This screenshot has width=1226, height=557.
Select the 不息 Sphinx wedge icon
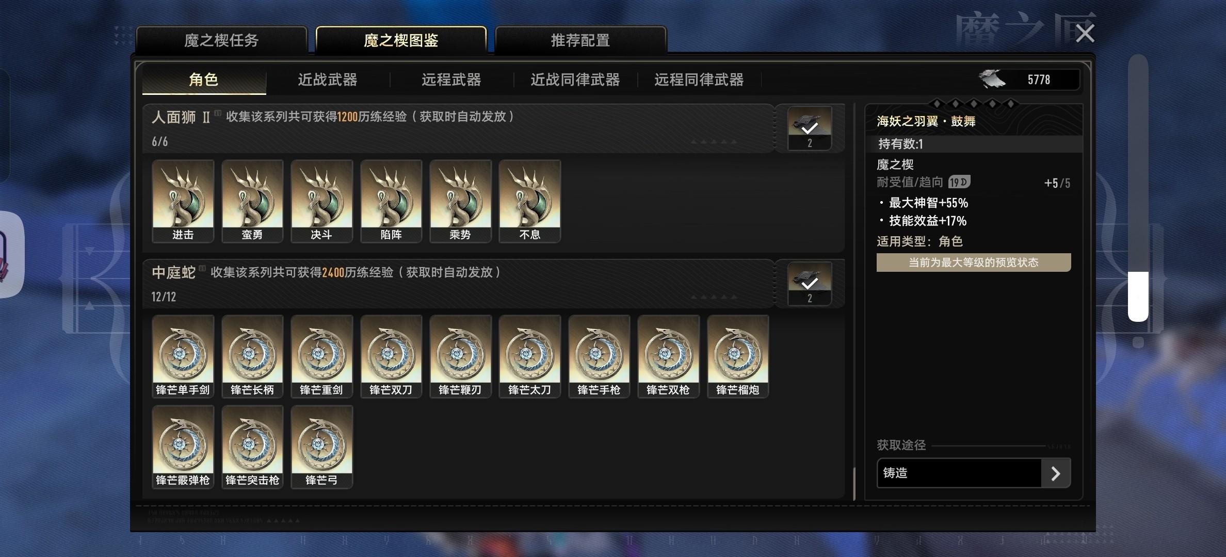[x=529, y=201]
